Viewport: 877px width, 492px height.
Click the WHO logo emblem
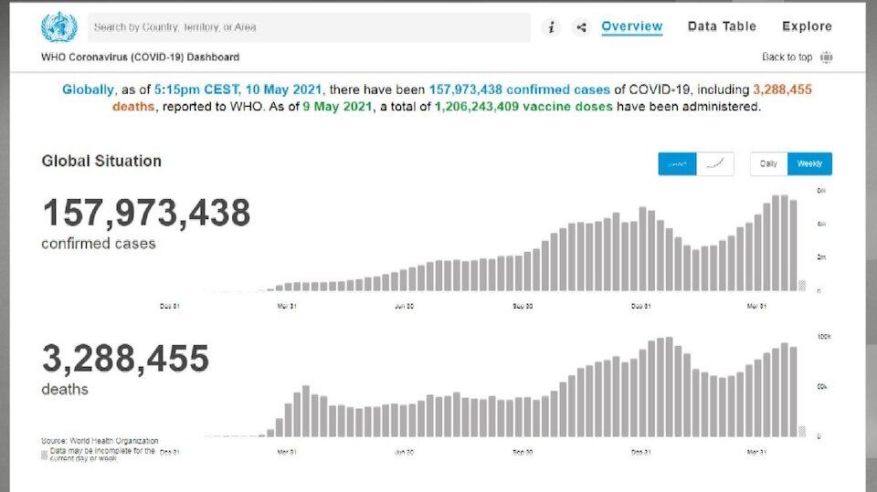coord(58,26)
